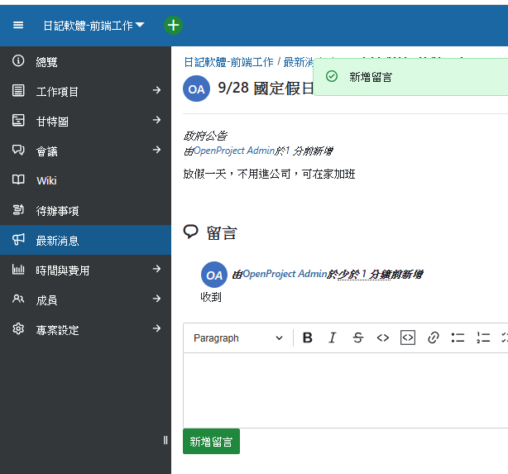Follow the 最新消息 breadcrumb link
Image resolution: width=508 pixels, height=474 pixels.
click(x=299, y=62)
